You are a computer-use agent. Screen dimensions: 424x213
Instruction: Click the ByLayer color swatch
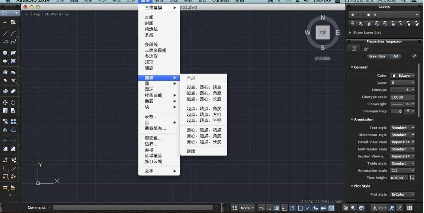(x=394, y=76)
